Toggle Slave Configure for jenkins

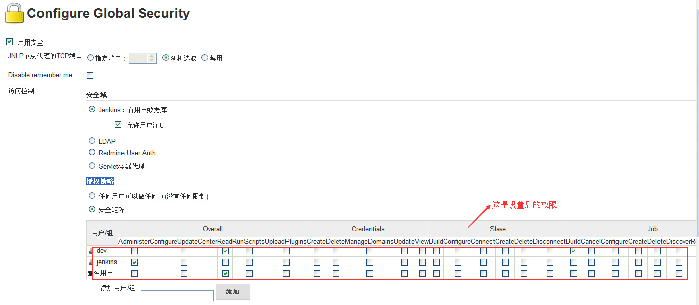pos(458,262)
